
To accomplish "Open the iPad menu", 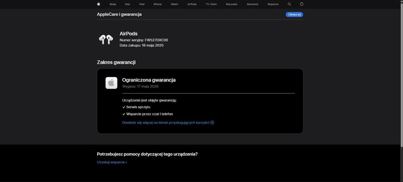I will [142, 4].
